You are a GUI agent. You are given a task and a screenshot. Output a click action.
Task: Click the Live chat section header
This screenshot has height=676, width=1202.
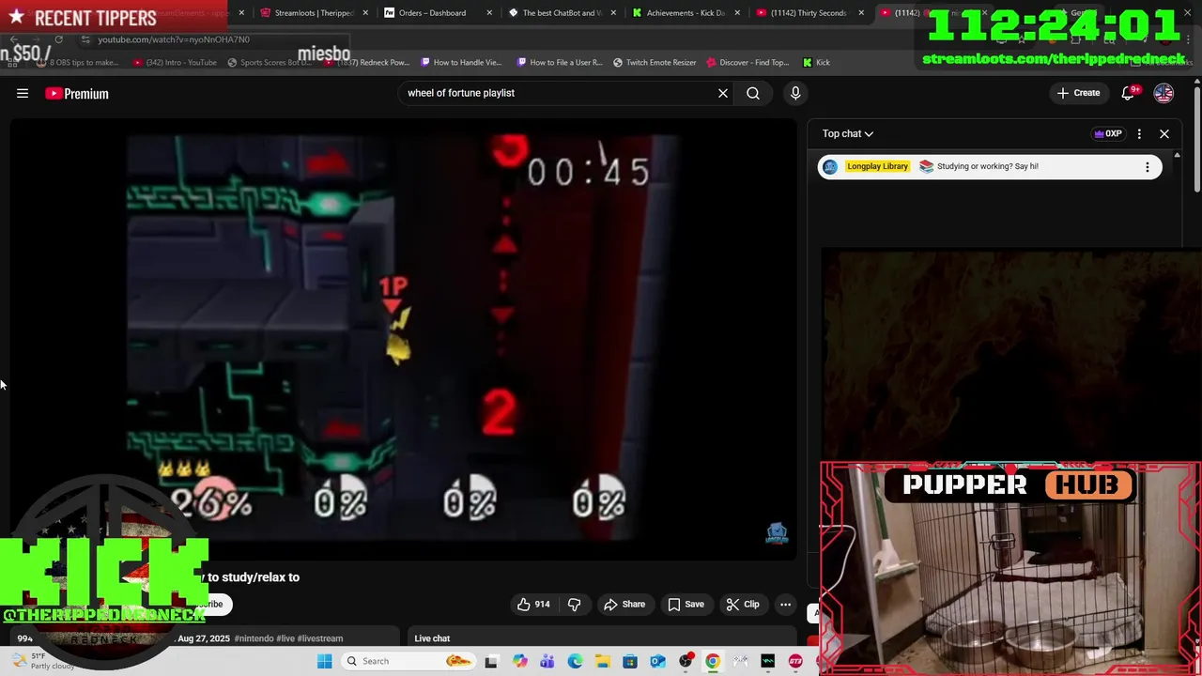click(x=432, y=638)
